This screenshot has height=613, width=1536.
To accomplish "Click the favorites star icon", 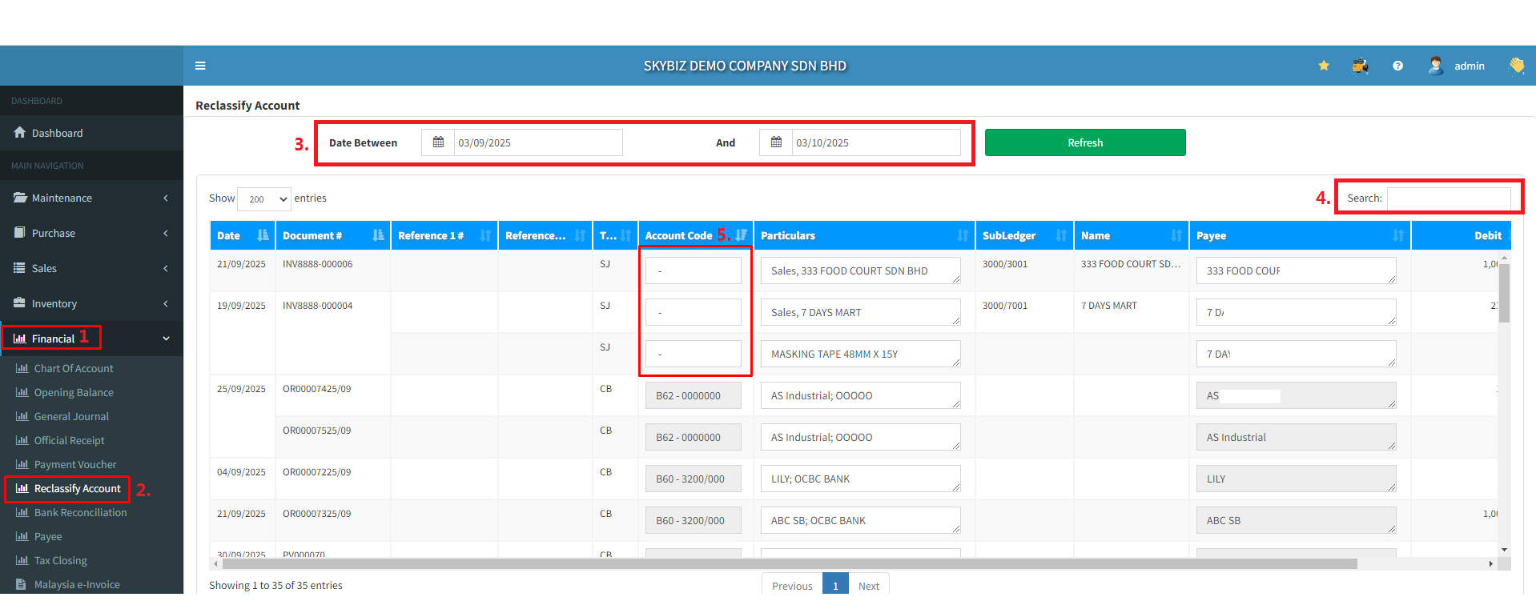I will 1324,66.
